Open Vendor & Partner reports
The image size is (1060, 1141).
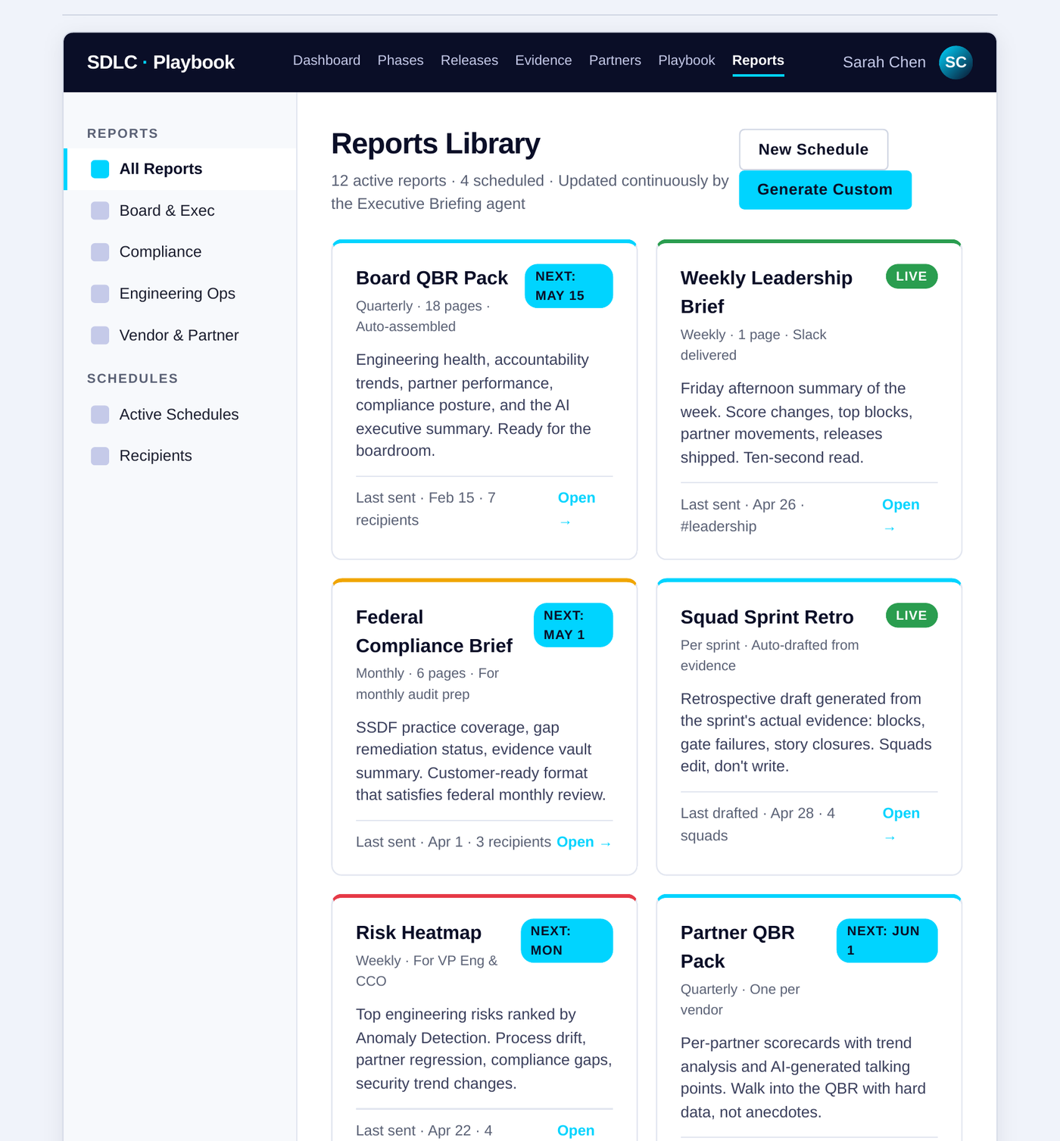(x=180, y=335)
